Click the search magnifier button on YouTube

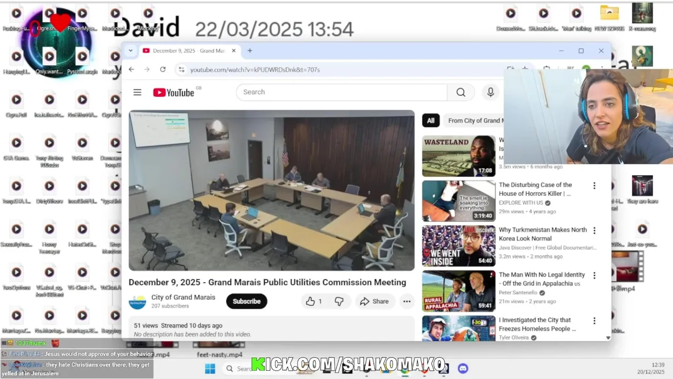pos(461,92)
